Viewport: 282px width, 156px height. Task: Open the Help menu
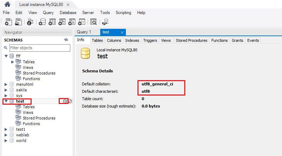(x=141, y=13)
